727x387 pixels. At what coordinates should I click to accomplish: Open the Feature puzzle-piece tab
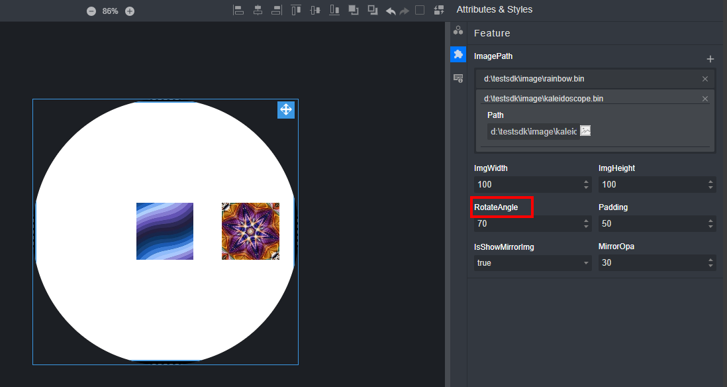click(x=458, y=54)
